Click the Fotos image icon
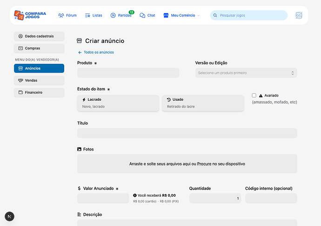This screenshot has height=226, width=321. point(79,149)
